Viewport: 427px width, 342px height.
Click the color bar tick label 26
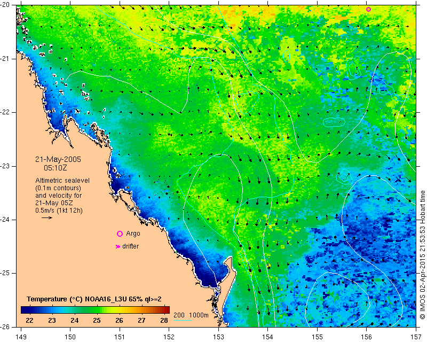click(x=119, y=321)
